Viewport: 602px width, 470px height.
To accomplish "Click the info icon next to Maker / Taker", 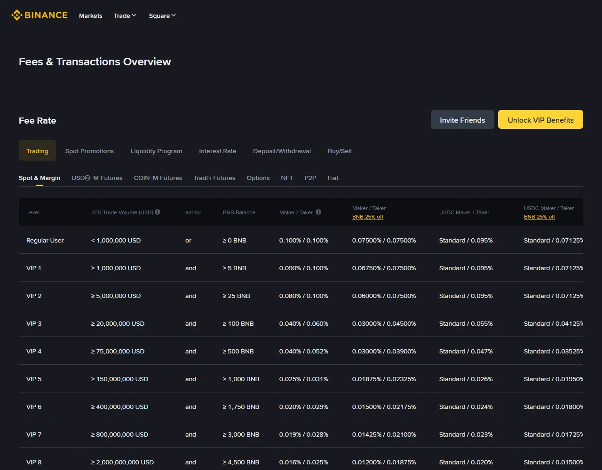I will click(x=318, y=212).
